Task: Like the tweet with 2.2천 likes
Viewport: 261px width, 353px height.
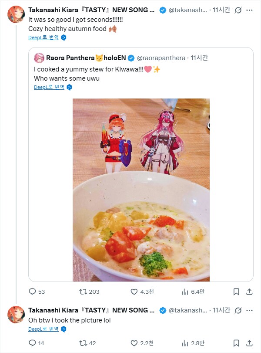Action: 134,343
